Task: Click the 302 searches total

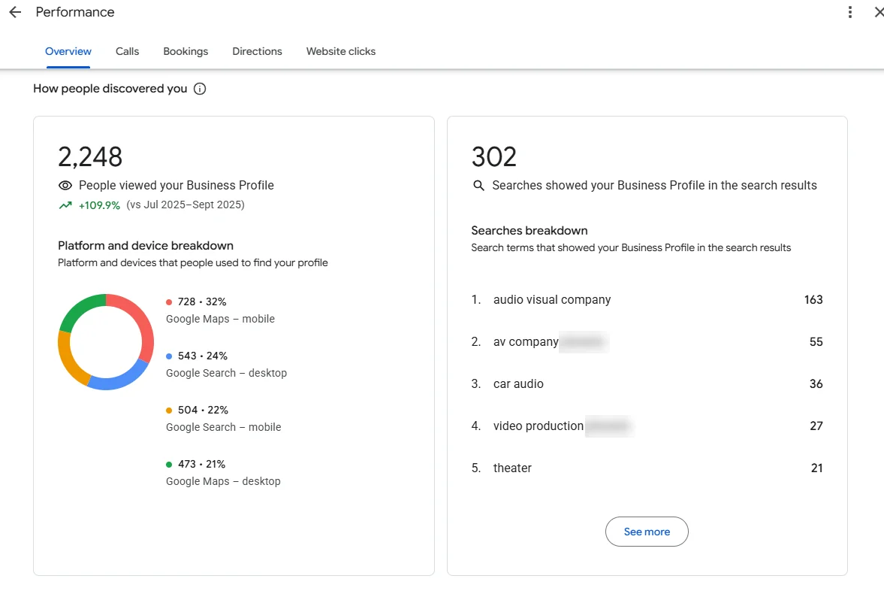Action: [x=494, y=156]
